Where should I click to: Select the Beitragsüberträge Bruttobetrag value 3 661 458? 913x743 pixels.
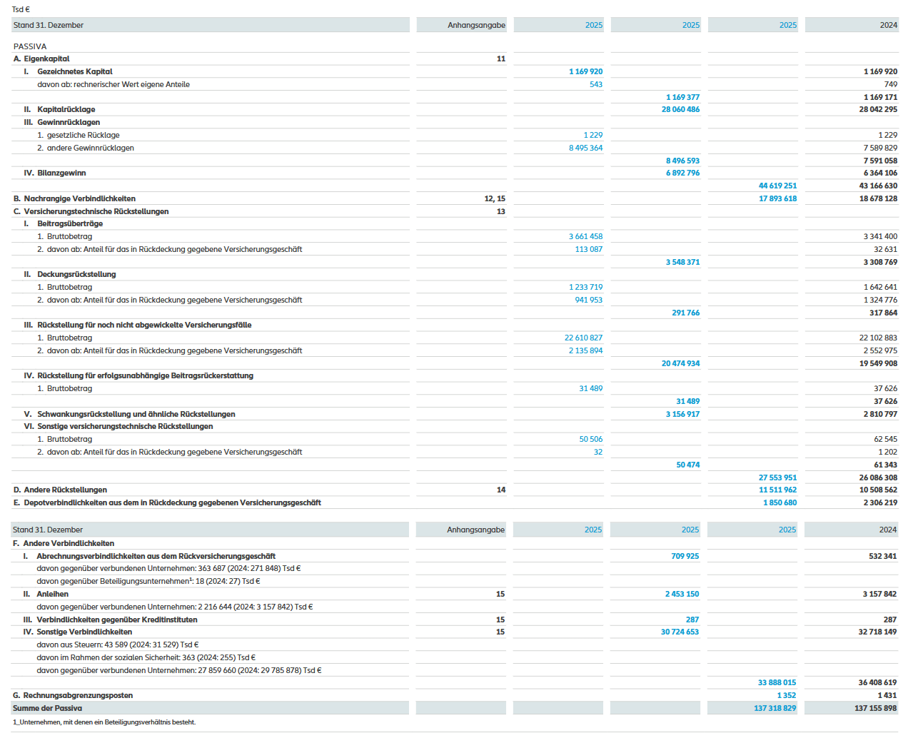coord(585,236)
